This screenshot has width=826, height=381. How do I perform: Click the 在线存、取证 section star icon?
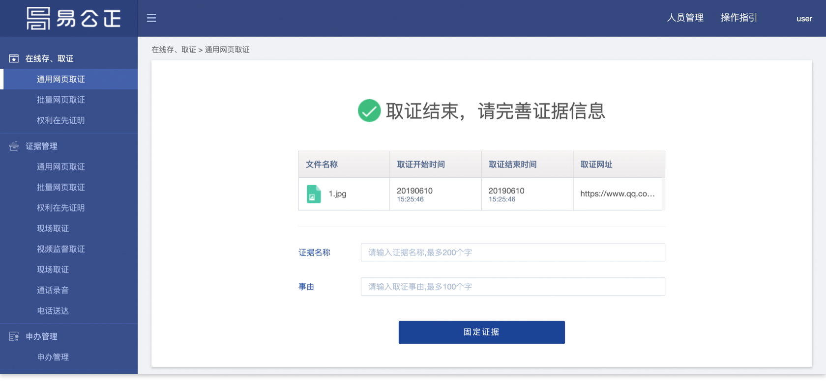(14, 59)
